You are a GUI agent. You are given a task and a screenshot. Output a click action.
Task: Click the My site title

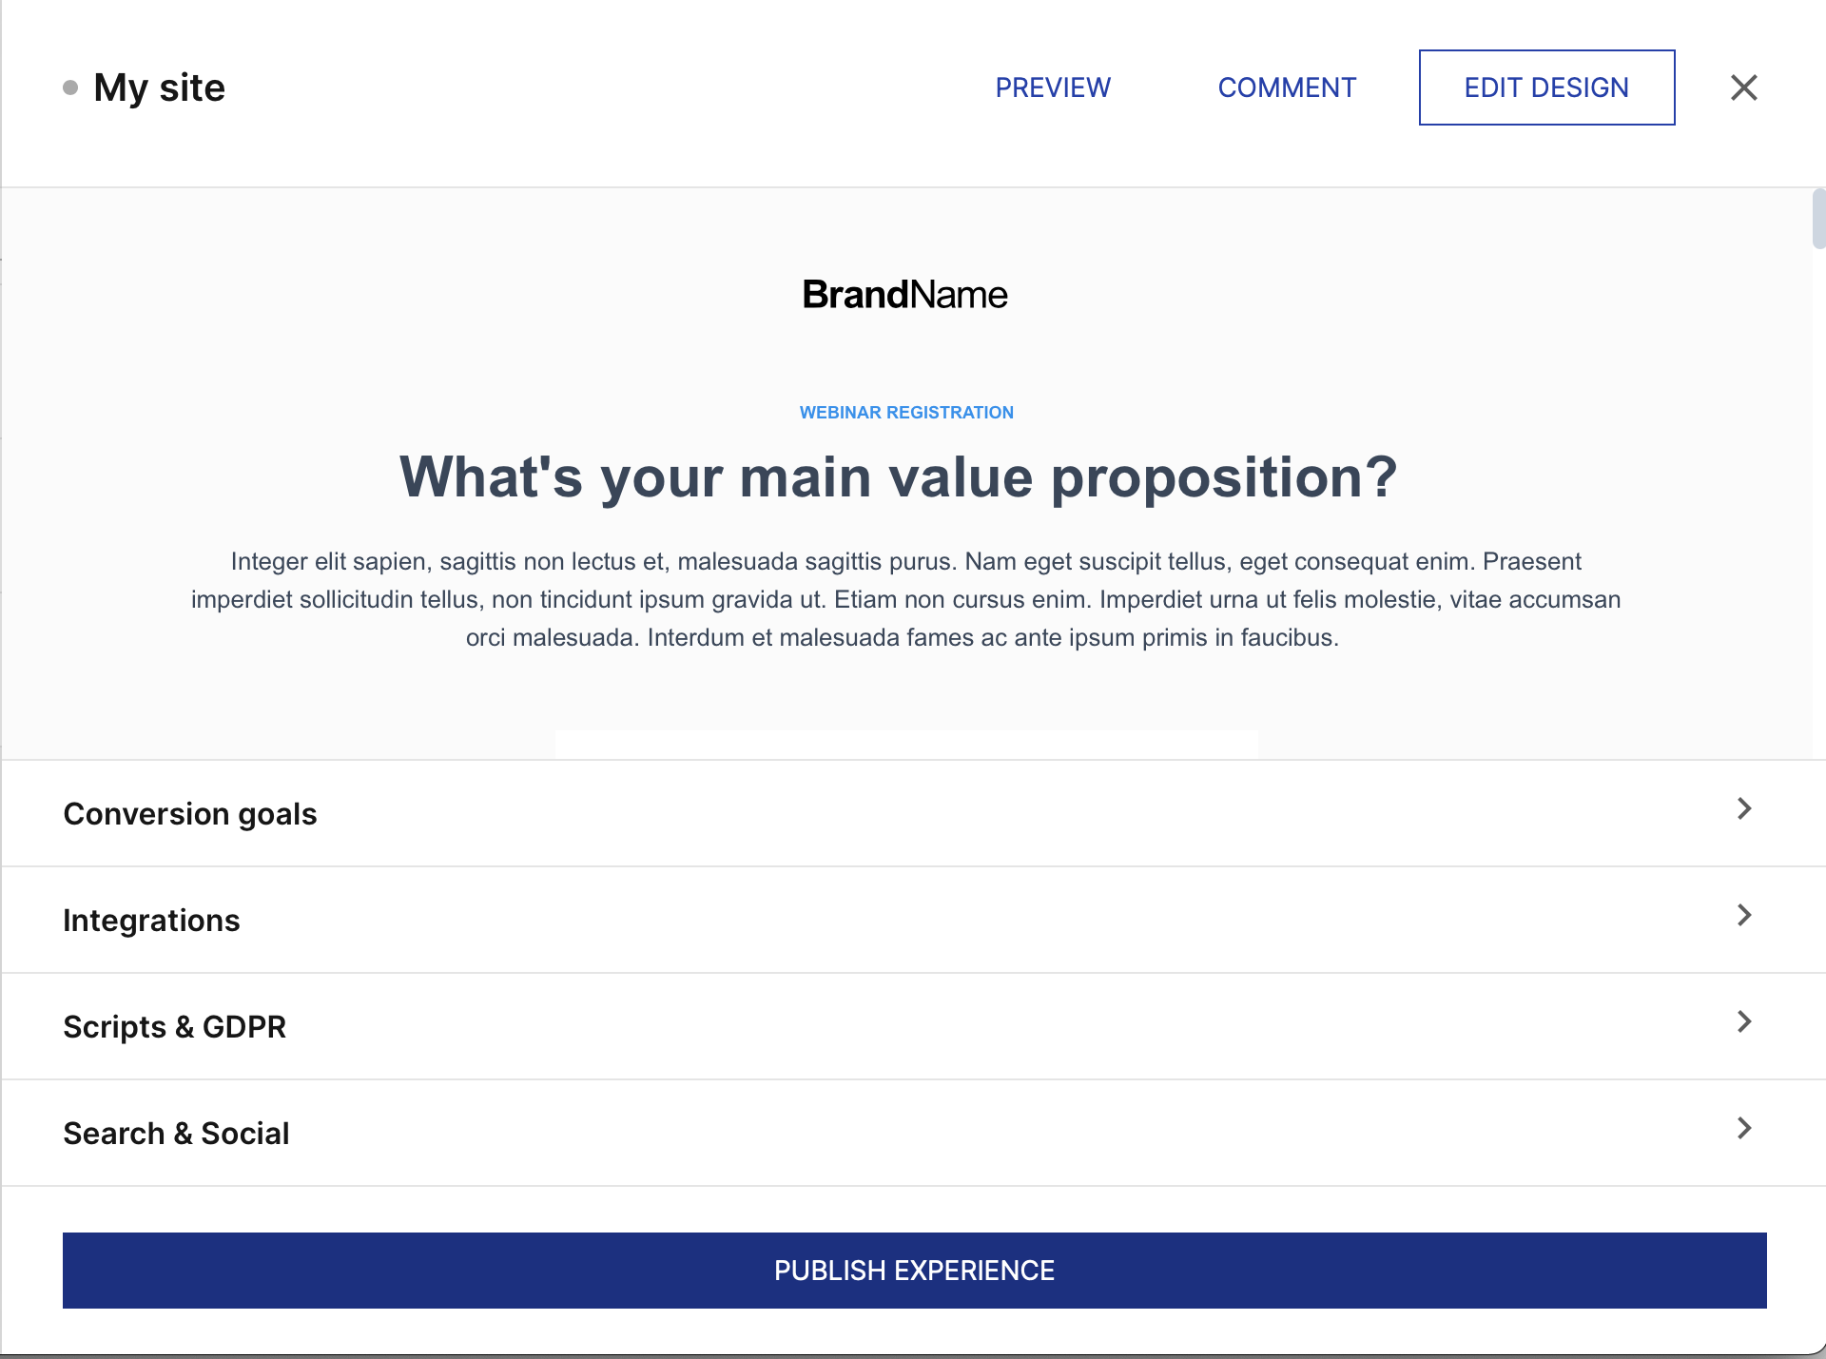160,87
